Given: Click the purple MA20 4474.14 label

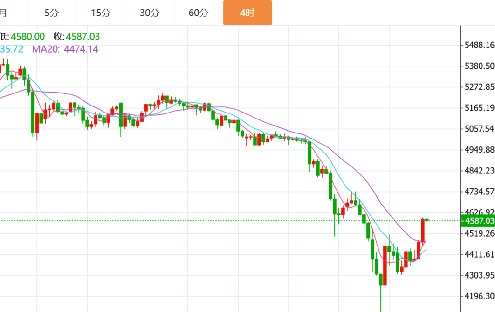Looking at the screenshot, I should click(65, 49).
